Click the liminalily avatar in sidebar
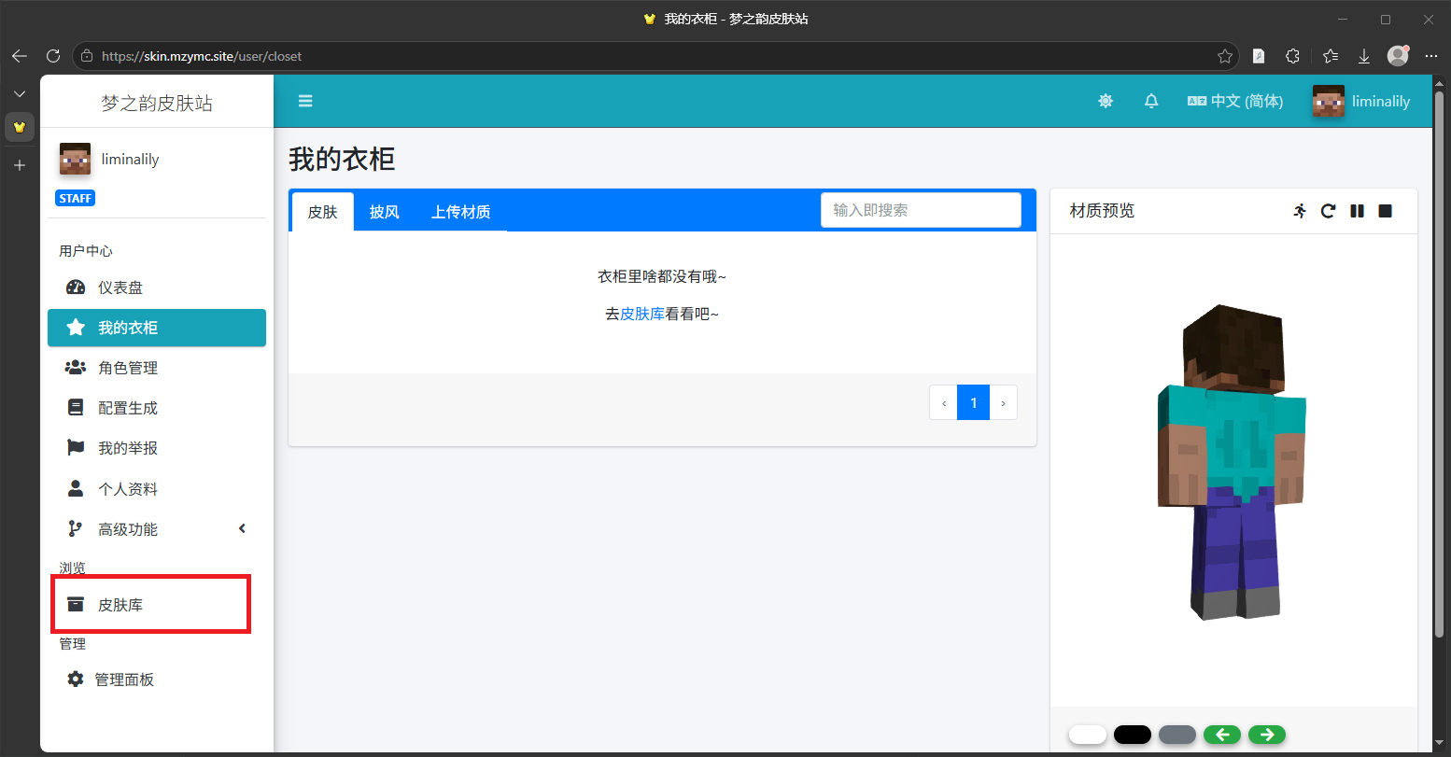Image resolution: width=1451 pixels, height=757 pixels. pos(75,159)
